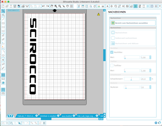This screenshot has width=162, height=126.
Task: Set the Hochfilter Wert slider
Action: coord(132,57)
